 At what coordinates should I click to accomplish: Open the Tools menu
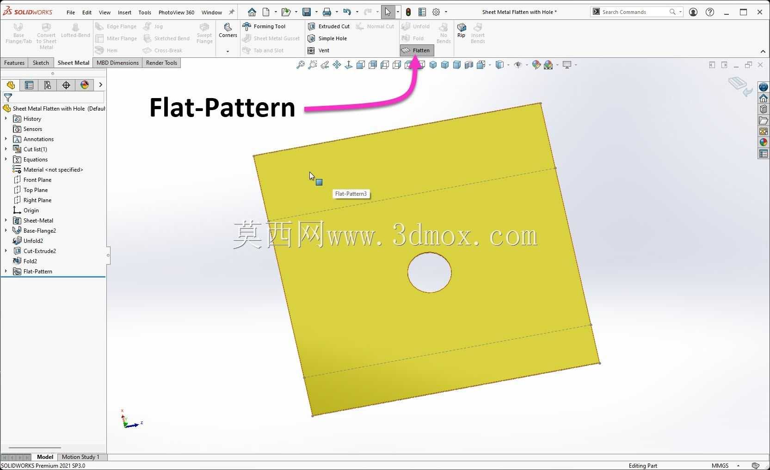145,12
